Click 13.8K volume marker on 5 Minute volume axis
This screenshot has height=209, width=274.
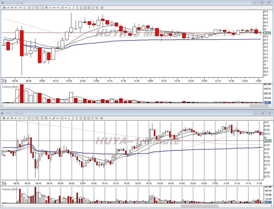pyautogui.click(x=267, y=102)
